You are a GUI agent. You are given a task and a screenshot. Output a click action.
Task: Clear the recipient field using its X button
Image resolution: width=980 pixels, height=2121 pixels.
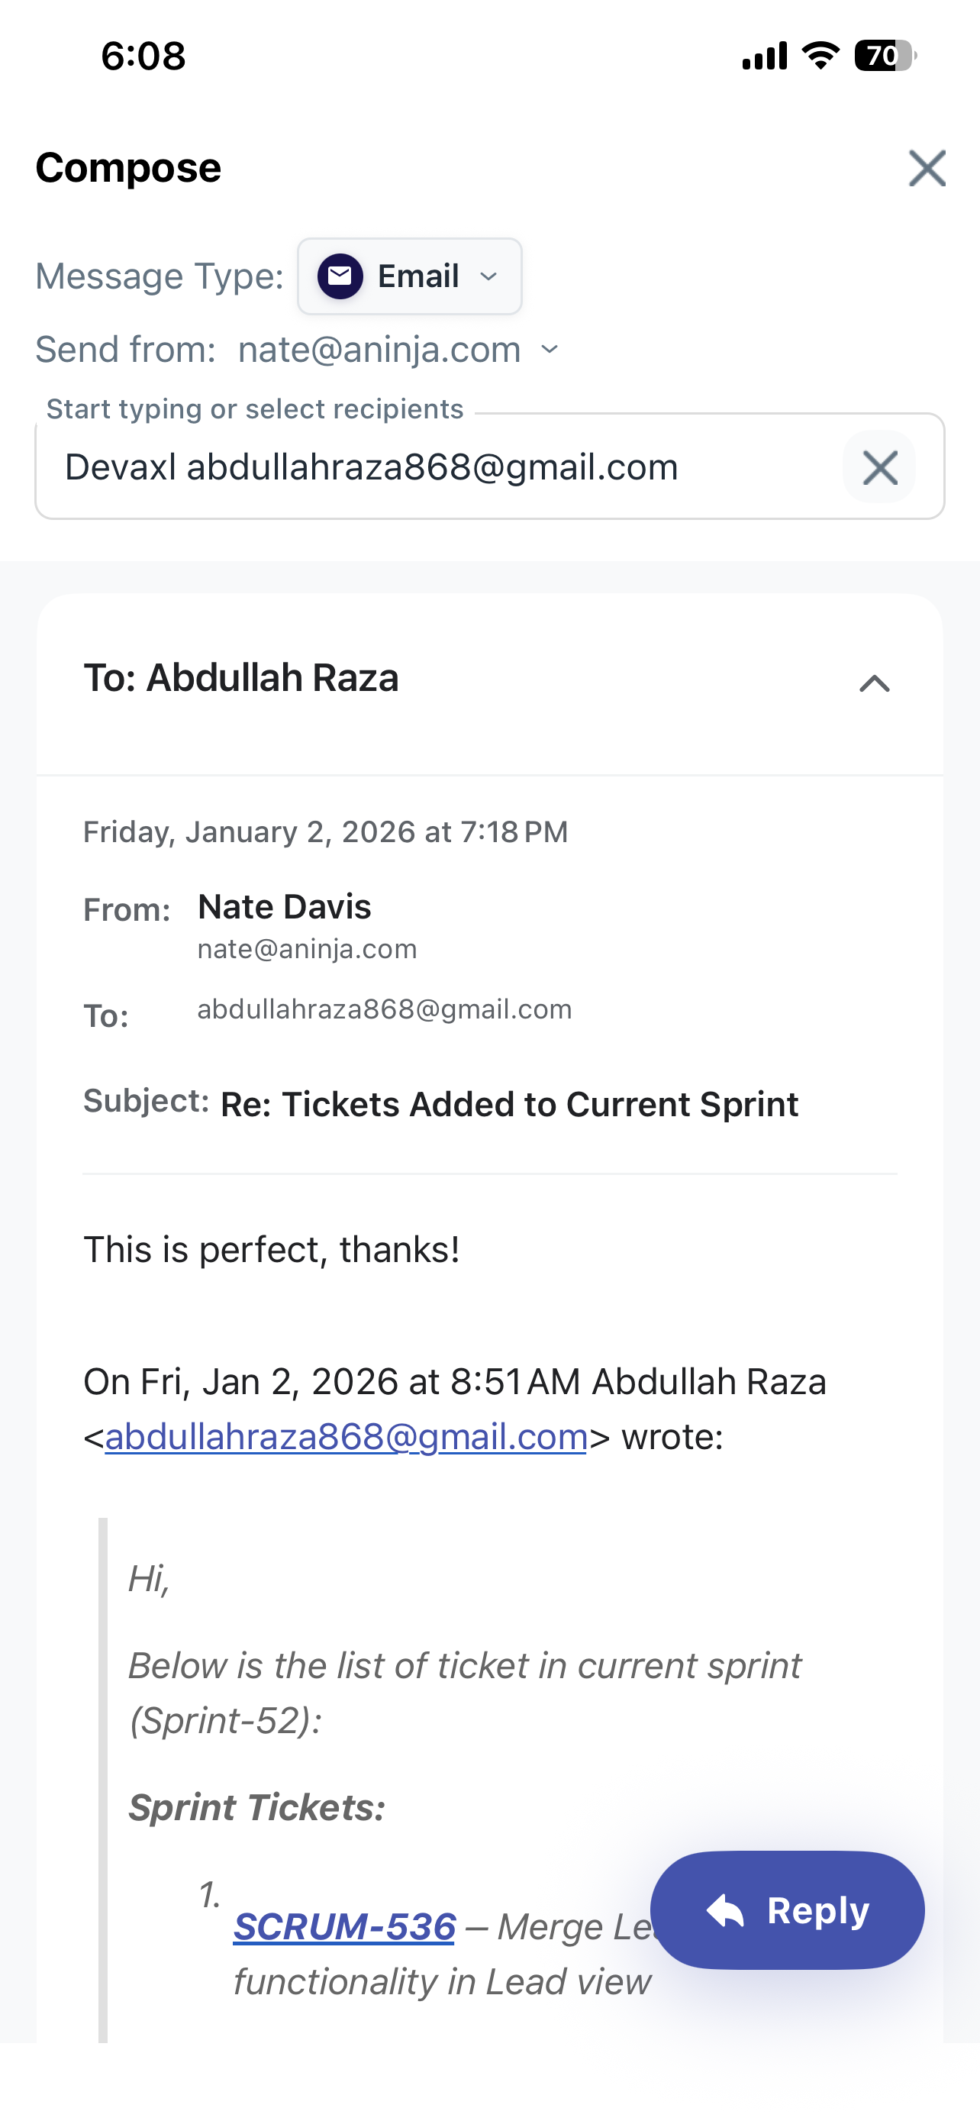878,466
